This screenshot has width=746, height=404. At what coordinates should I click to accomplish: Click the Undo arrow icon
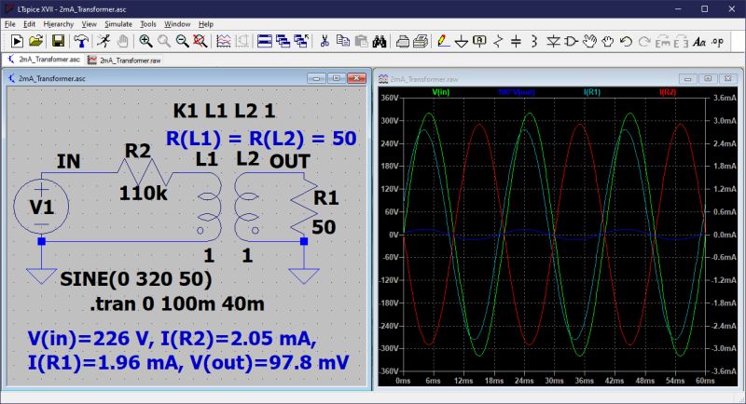point(626,41)
